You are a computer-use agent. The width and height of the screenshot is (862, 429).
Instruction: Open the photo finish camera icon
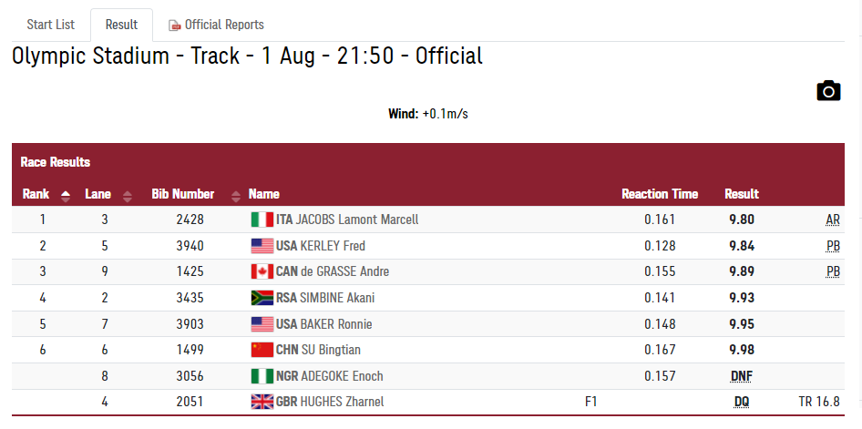point(828,91)
